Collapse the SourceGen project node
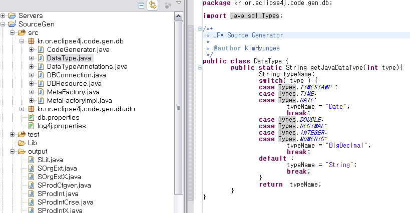 3,24
